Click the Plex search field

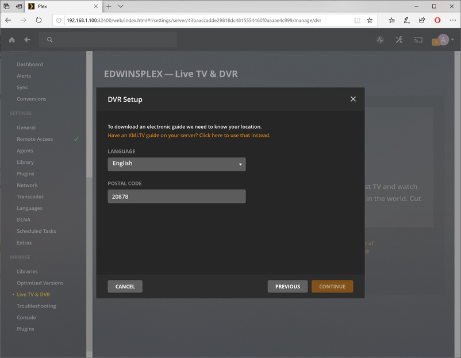point(107,40)
